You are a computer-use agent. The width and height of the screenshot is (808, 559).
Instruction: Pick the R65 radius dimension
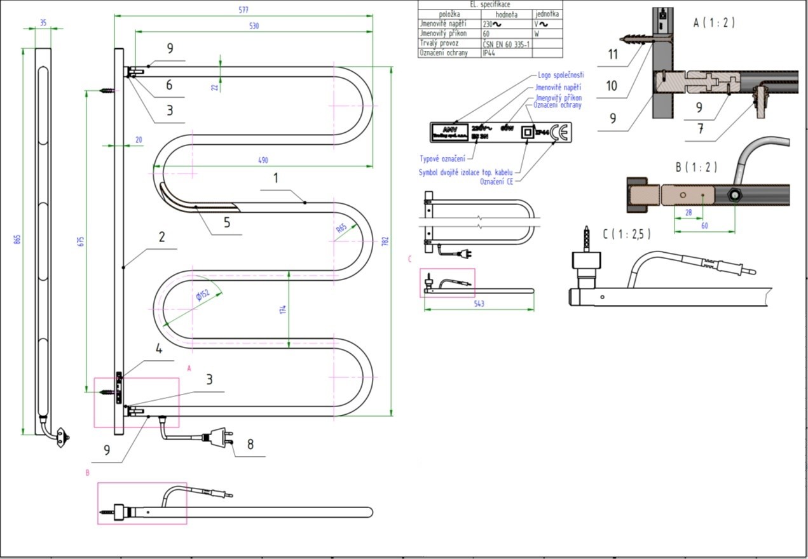tap(341, 230)
